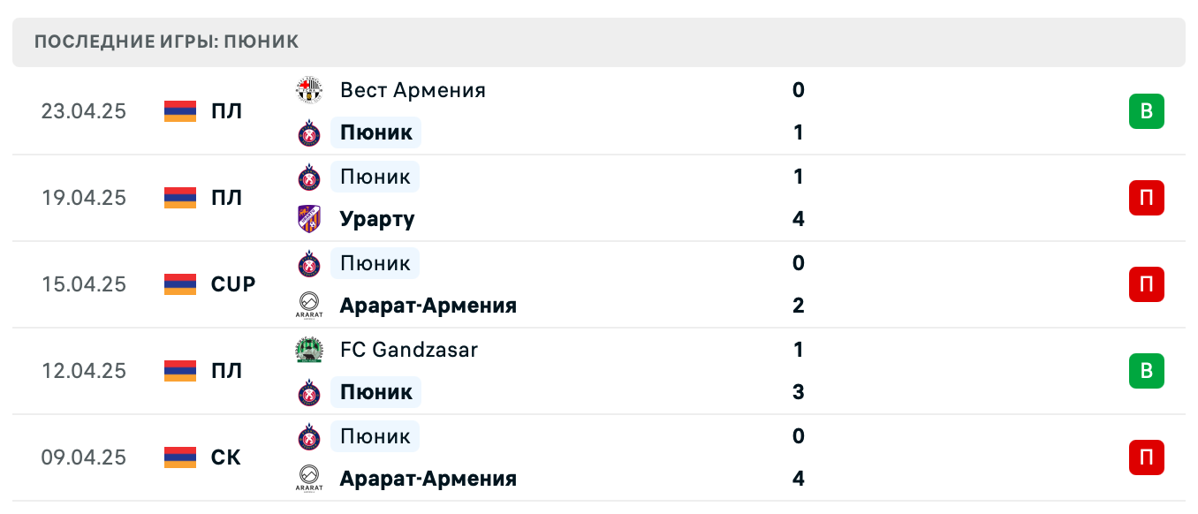This screenshot has height=514, width=1198.
Task: Click the FC Gandzasar club emblem
Action: [307, 349]
